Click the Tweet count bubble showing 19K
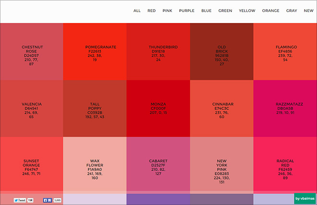The height and width of the screenshot is (205, 317). (x=30, y=200)
